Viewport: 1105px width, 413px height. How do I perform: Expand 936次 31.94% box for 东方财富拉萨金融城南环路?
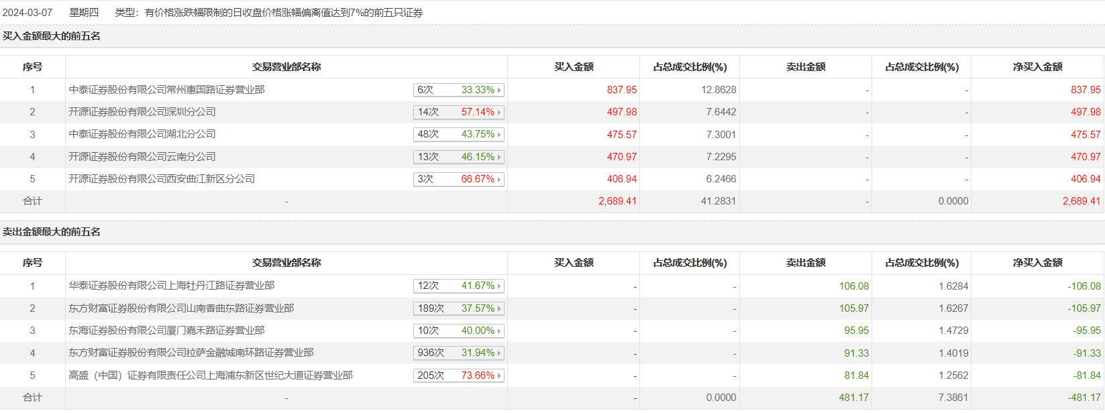tap(458, 353)
